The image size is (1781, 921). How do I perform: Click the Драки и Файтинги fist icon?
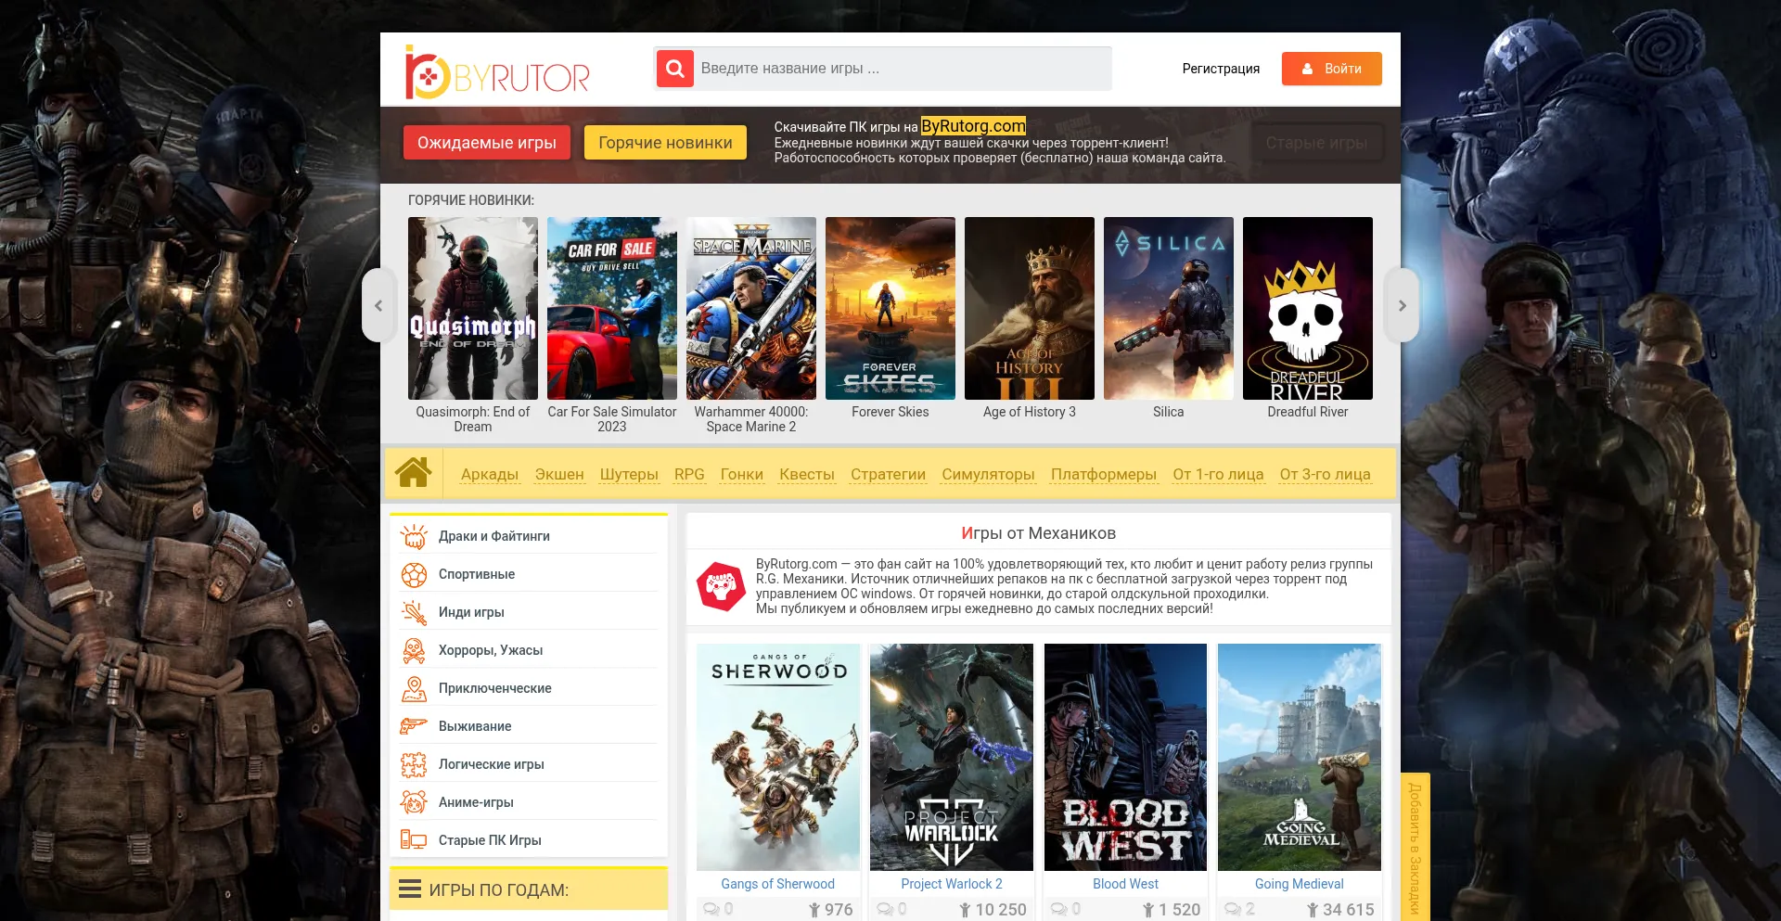pos(414,536)
